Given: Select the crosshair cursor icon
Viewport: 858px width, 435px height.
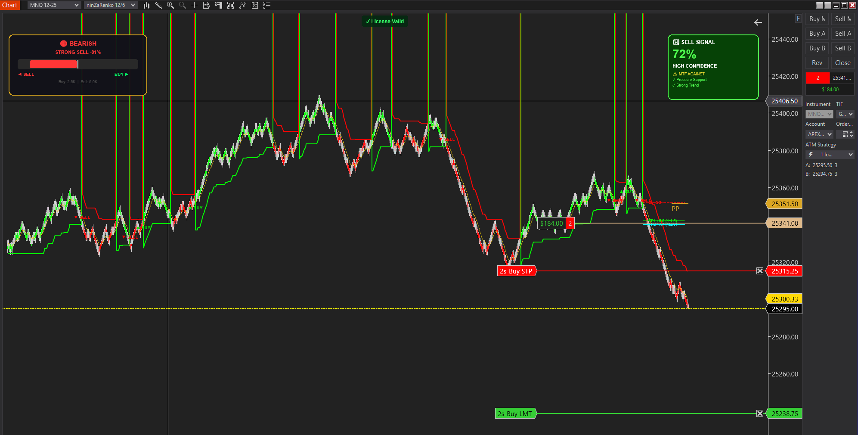Looking at the screenshot, I should 195,5.
